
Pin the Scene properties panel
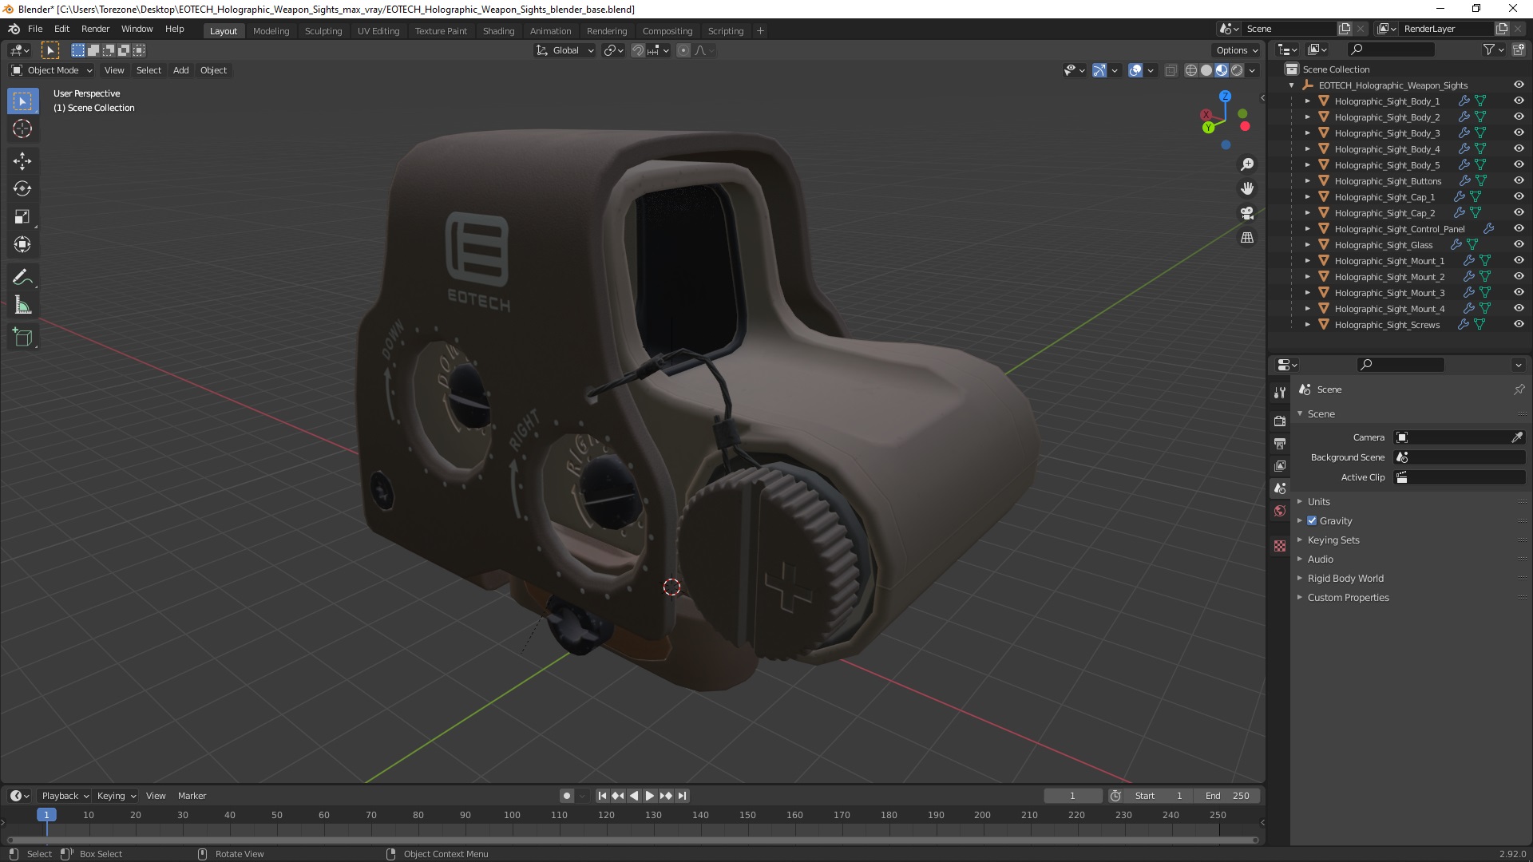pyautogui.click(x=1519, y=389)
